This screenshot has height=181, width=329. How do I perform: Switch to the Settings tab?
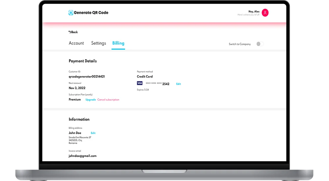coord(99,43)
